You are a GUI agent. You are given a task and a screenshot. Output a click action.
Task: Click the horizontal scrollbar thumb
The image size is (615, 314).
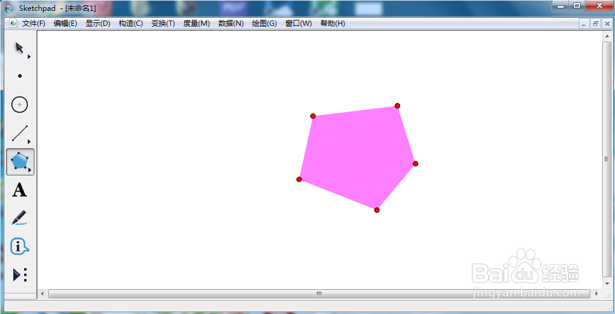(x=319, y=294)
